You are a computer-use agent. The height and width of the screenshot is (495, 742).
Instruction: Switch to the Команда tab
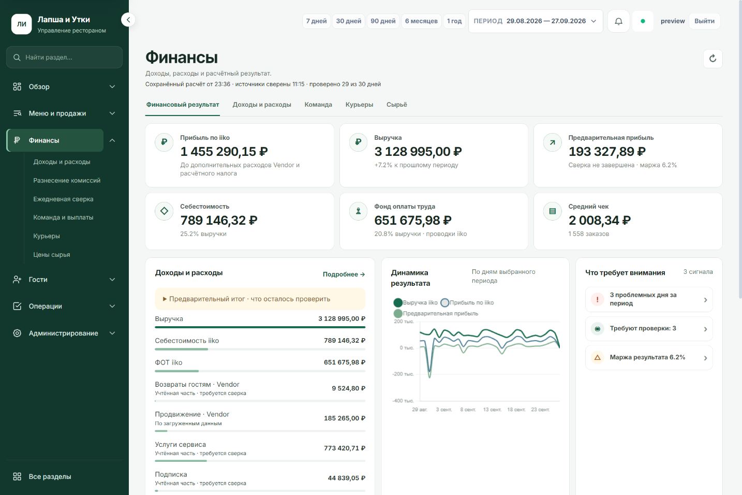point(318,105)
